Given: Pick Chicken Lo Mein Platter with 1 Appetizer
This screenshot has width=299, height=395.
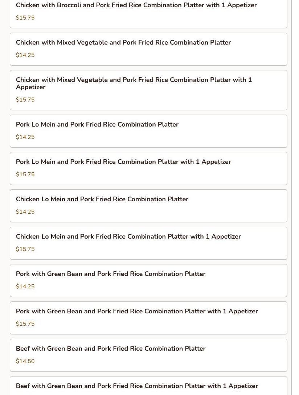Looking at the screenshot, I should tap(128, 237).
